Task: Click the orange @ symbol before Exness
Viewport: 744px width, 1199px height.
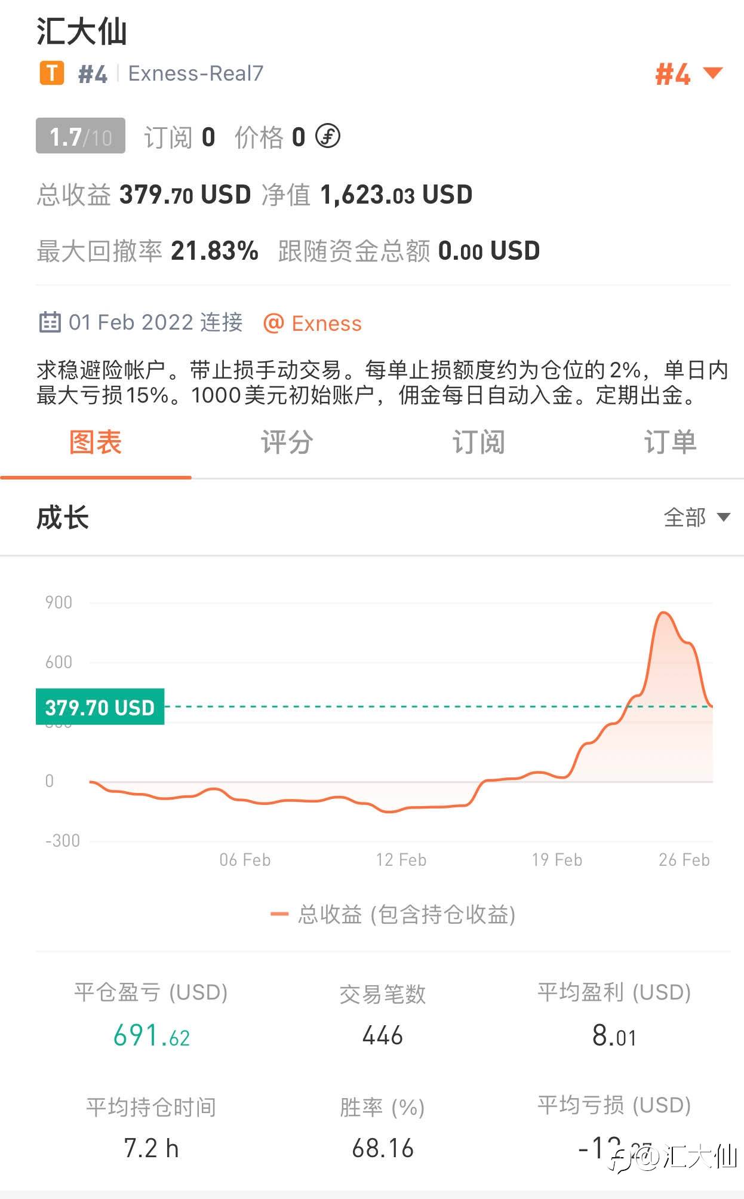Action: coord(273,323)
